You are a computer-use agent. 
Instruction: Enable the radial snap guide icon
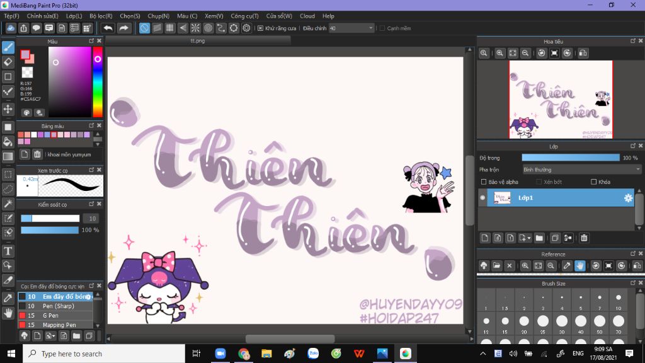195,28
